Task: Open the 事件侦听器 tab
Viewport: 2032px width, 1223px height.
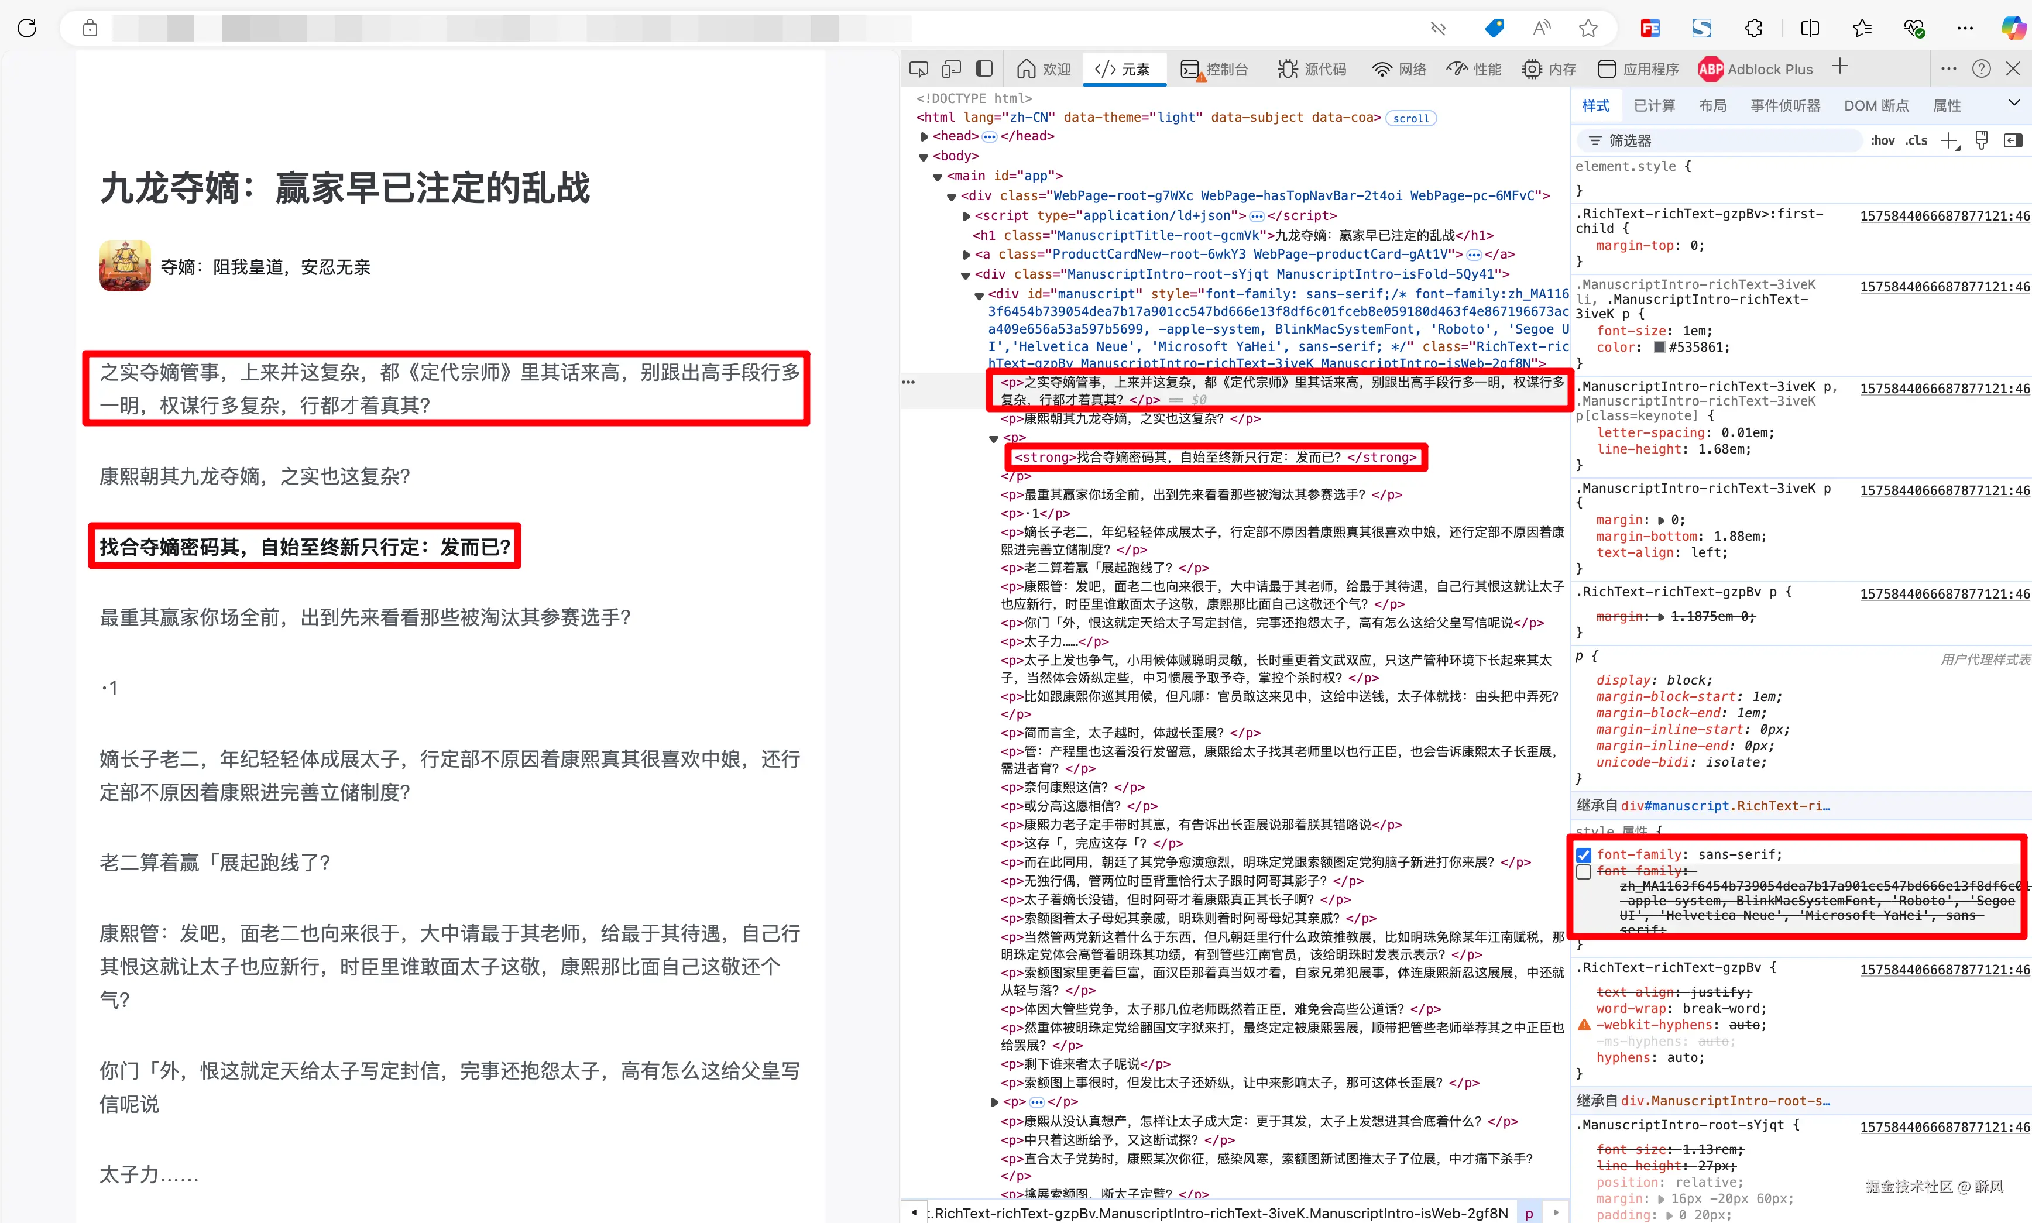Action: tap(1786, 105)
